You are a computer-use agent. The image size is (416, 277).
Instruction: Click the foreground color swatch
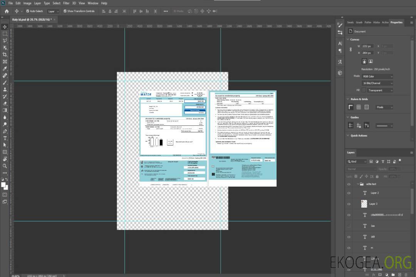tap(3, 185)
